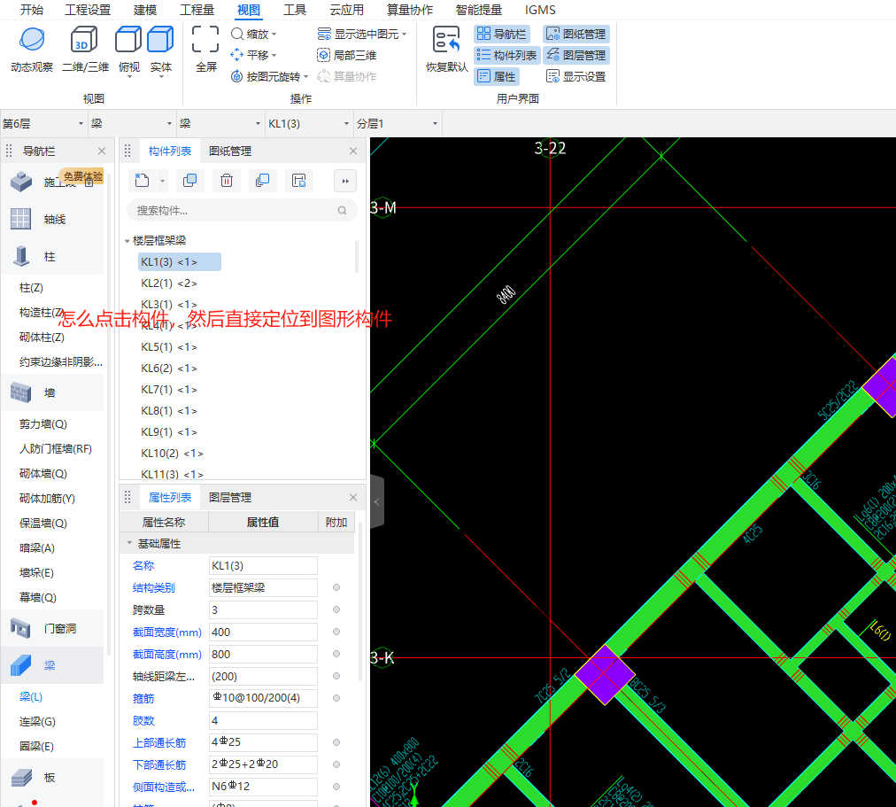Image resolution: width=896 pixels, height=807 pixels.
Task: Edit the 截面宽度 value 400
Action: (263, 632)
